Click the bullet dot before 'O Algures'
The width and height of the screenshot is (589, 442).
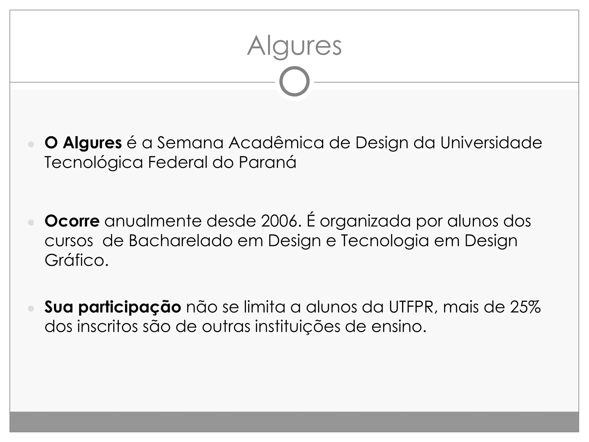click(x=31, y=144)
